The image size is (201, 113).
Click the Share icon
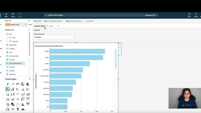(x=196, y=15)
